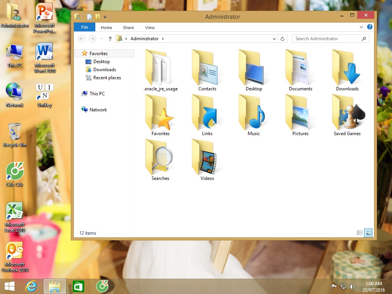Select This PC desktop icon
The image size is (392, 294).
(15, 56)
